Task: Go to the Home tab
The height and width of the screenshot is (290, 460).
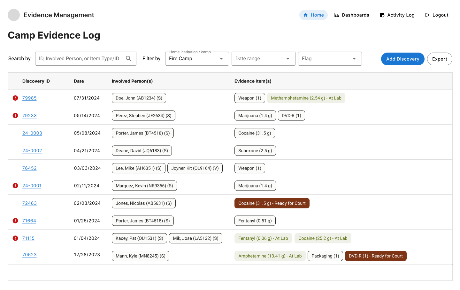Action: coord(313,15)
